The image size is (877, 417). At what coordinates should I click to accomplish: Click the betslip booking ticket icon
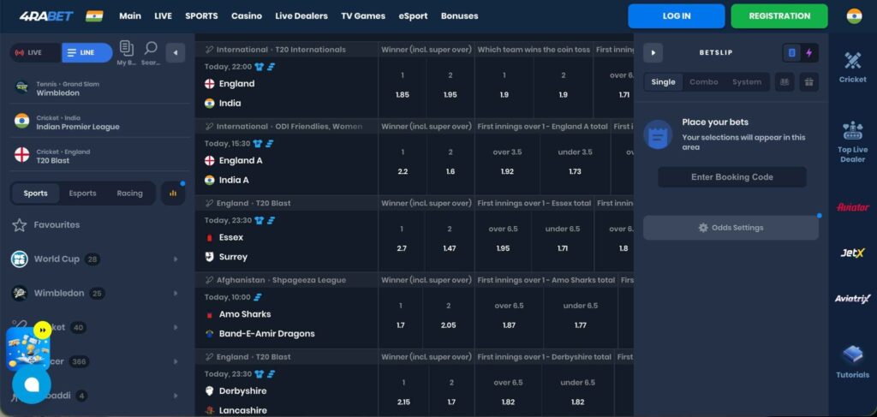click(785, 82)
